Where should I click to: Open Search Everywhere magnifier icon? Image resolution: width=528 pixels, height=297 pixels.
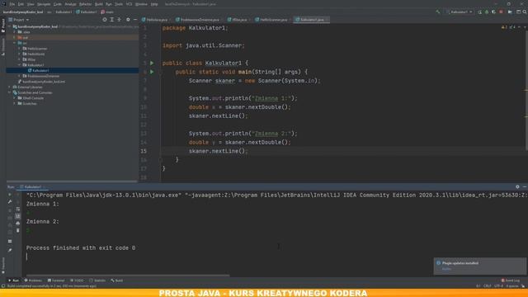click(525, 12)
